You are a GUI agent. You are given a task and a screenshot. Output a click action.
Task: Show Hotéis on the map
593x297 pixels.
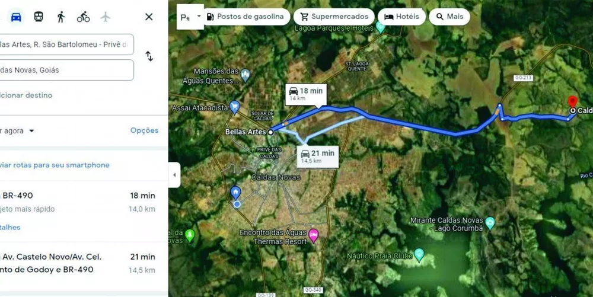pos(401,17)
